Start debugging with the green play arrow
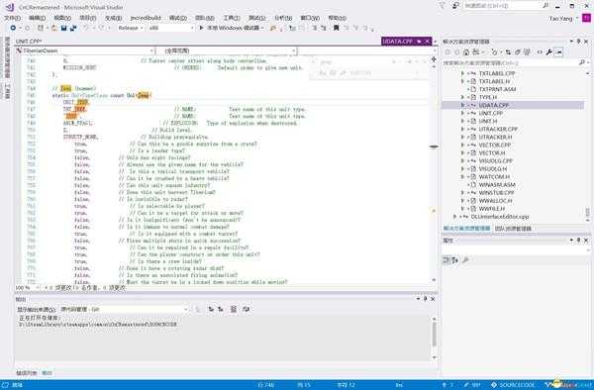The image size is (594, 390). tap(202, 28)
